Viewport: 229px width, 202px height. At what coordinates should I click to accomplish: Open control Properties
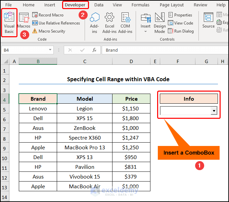180,15
